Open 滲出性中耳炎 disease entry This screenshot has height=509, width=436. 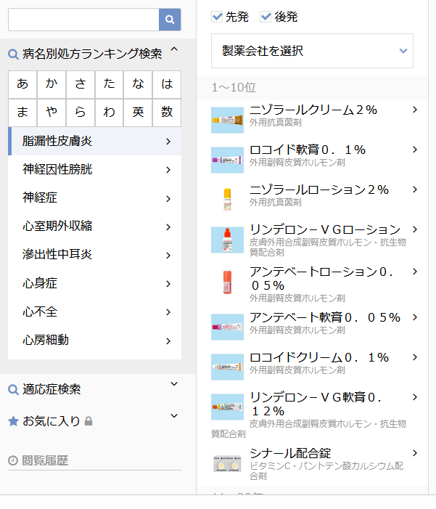pos(95,255)
